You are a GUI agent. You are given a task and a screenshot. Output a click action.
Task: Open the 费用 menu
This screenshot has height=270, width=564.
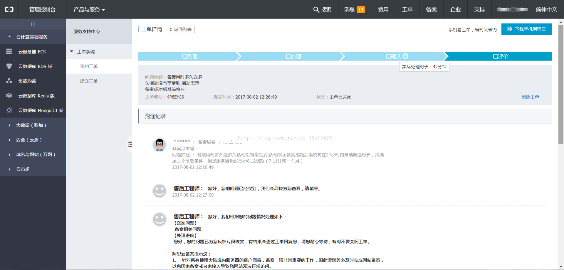(x=383, y=10)
